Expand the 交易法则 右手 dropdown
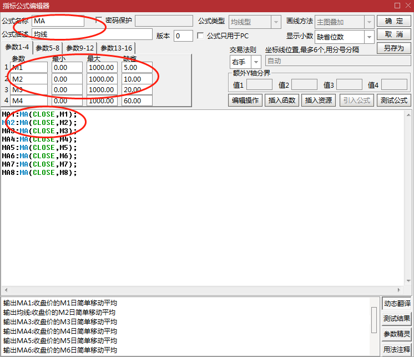 (256, 62)
